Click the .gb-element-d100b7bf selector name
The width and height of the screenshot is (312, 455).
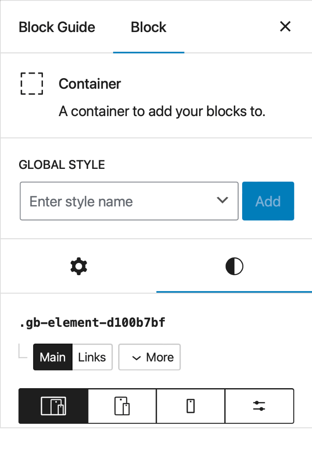point(92,323)
